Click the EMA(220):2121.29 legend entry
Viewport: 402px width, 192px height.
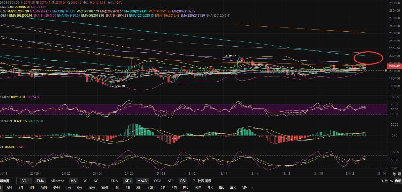pos(193,15)
